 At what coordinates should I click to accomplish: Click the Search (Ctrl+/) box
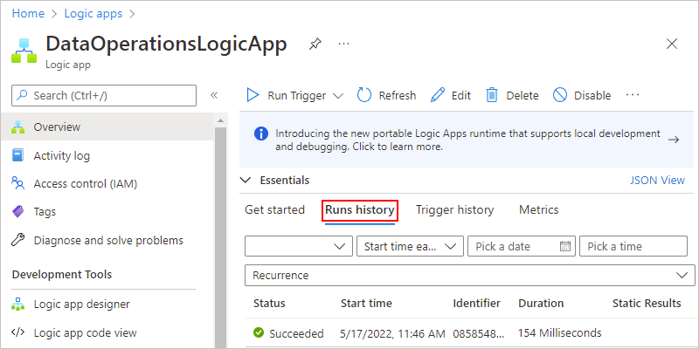tap(104, 95)
